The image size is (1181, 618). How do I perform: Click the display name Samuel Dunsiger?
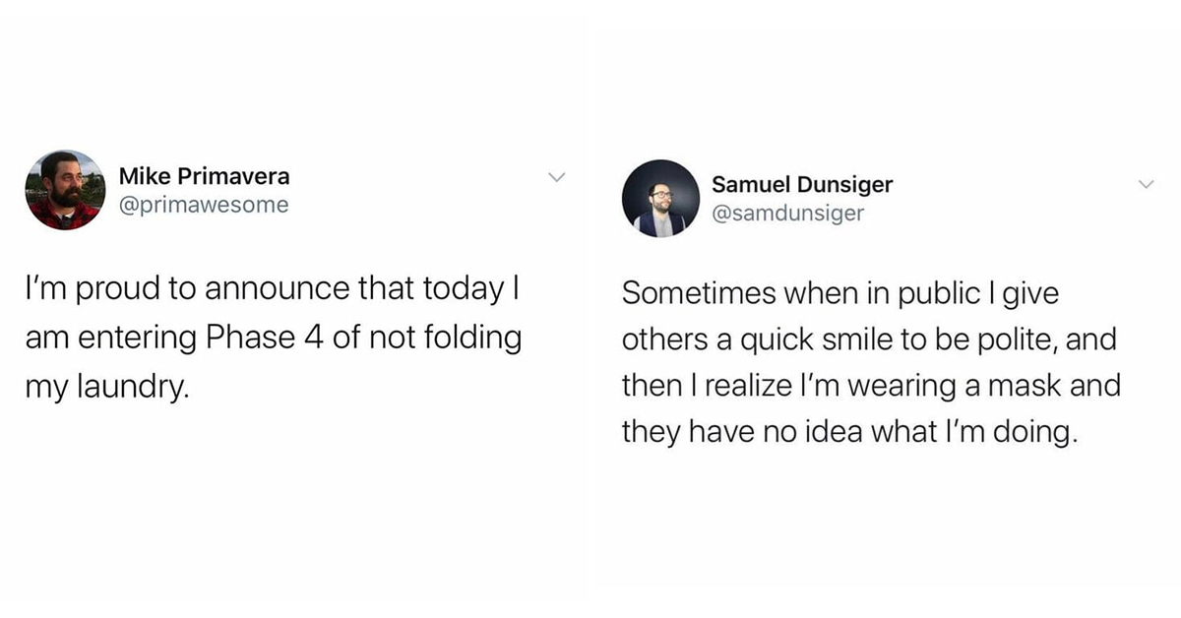point(802,184)
